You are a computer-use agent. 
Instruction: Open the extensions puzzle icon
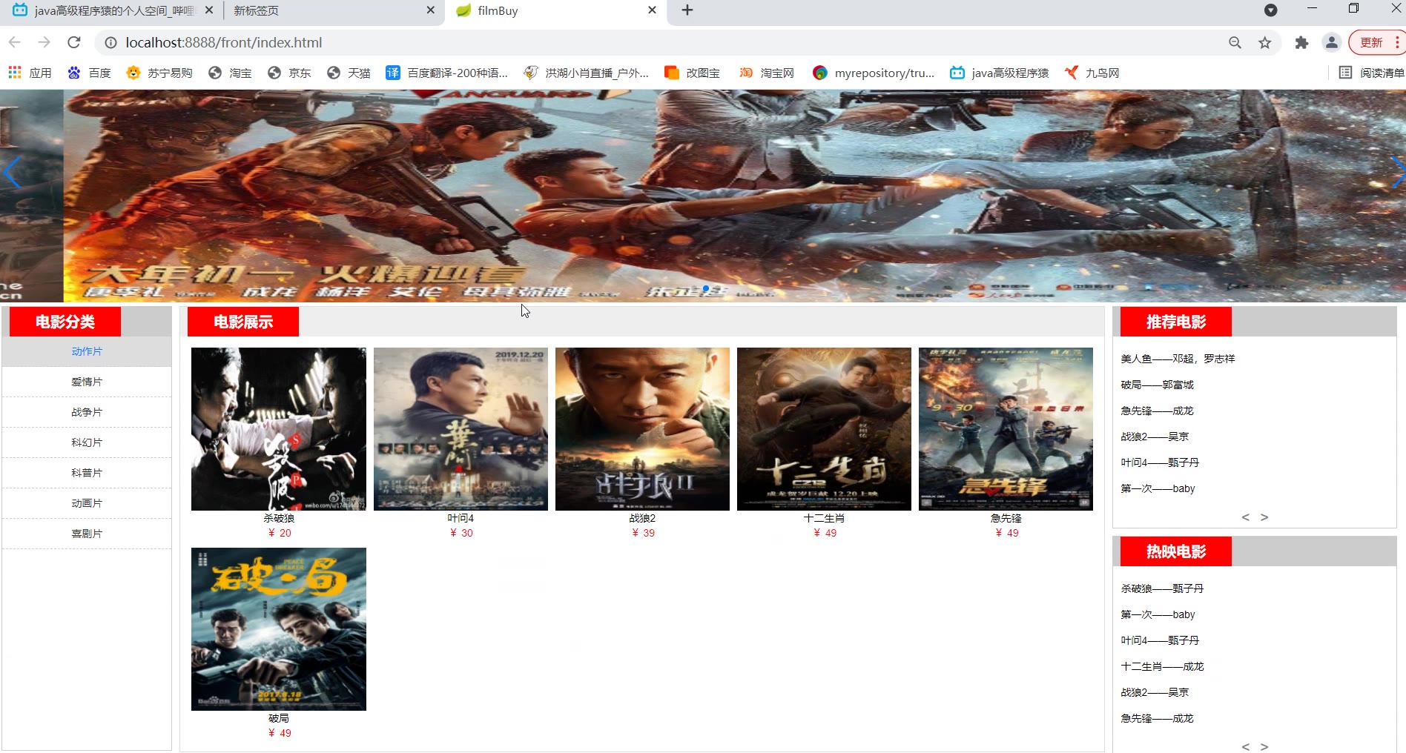click(1301, 43)
